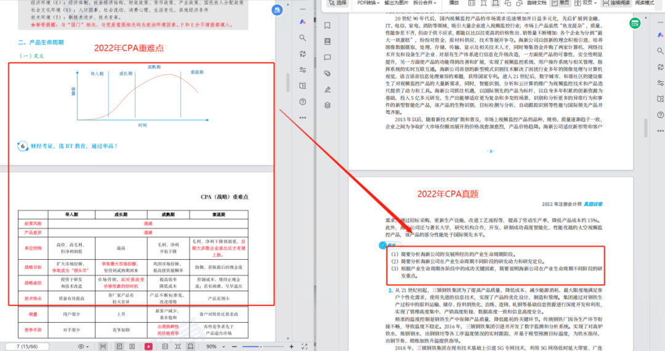This screenshot has height=351, width=665.
Task: Click the left document's vertical scrollbar thumb
Action: pyautogui.click(x=288, y=83)
